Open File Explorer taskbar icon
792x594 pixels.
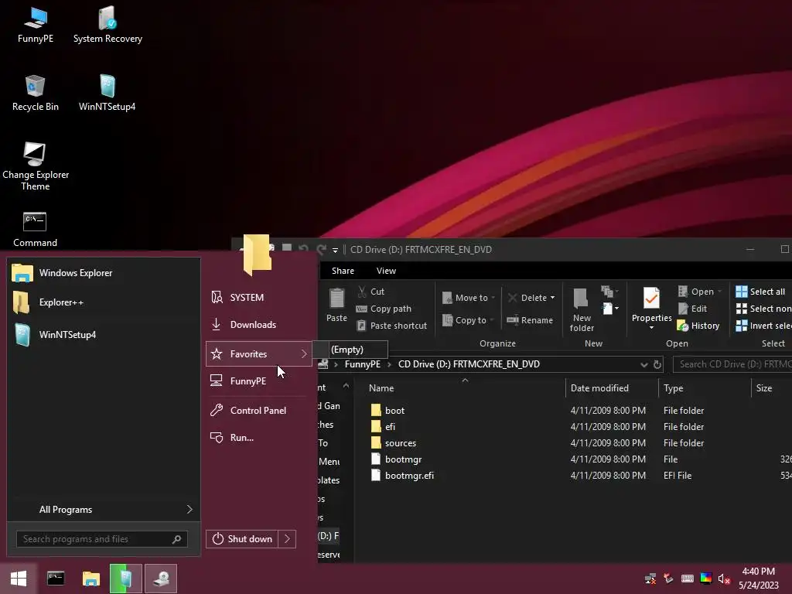click(x=91, y=579)
